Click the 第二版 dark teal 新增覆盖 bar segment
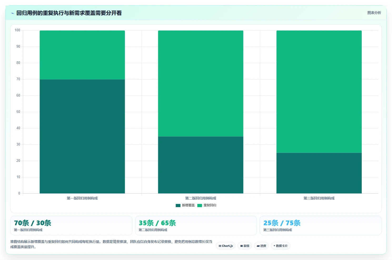The width and height of the screenshot is (392, 260). pos(201,165)
